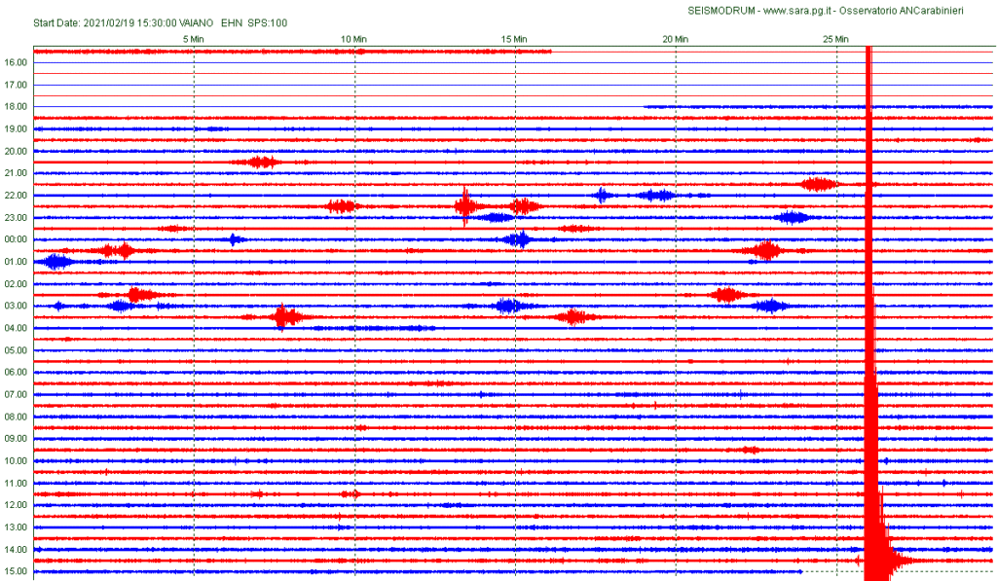997x581 pixels.
Task: Select the 09.00 hour row label
Action: coord(16,439)
